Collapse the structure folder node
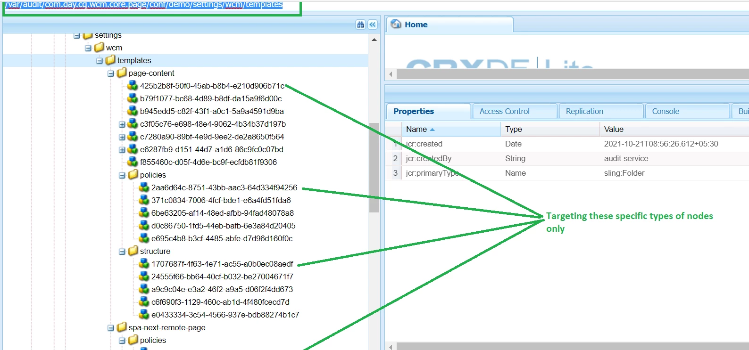Viewport: 749px width, 350px height. pyautogui.click(x=122, y=252)
